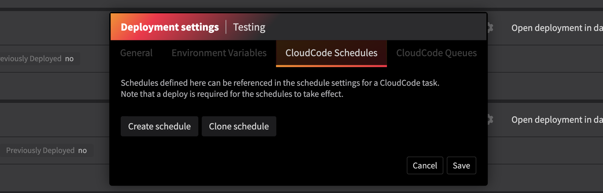Open the upper "Open deployment in" link

click(x=557, y=28)
